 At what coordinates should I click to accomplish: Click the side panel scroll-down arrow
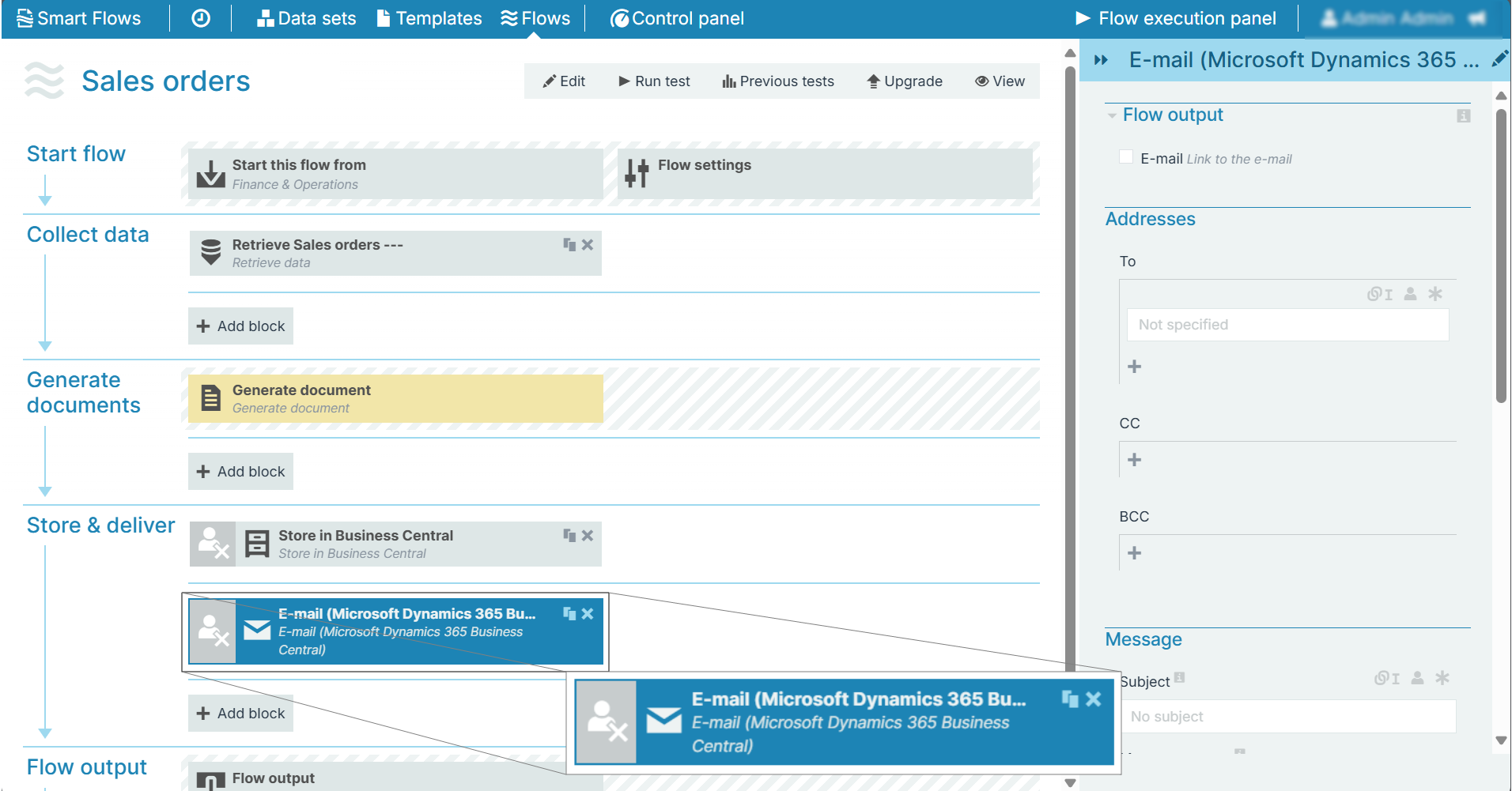point(1502,740)
